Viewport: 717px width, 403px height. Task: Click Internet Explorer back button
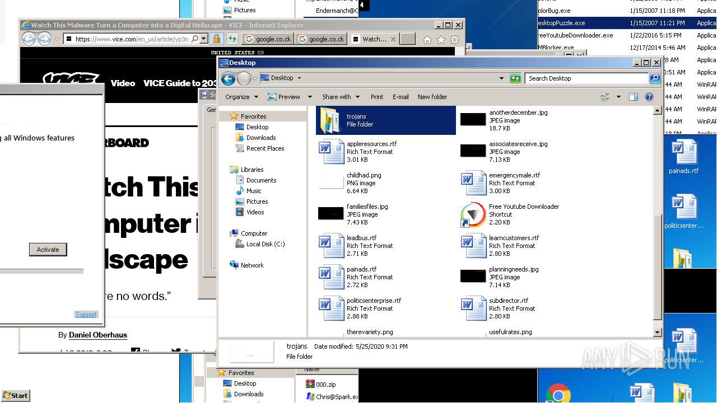[x=29, y=39]
